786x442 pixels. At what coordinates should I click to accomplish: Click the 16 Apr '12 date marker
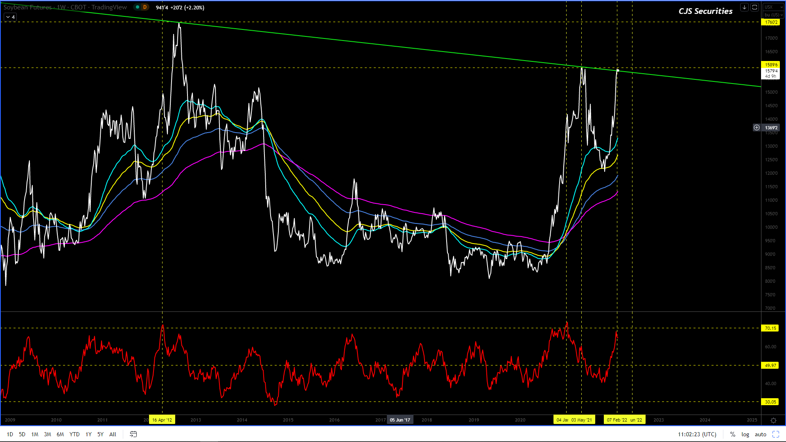(162, 420)
